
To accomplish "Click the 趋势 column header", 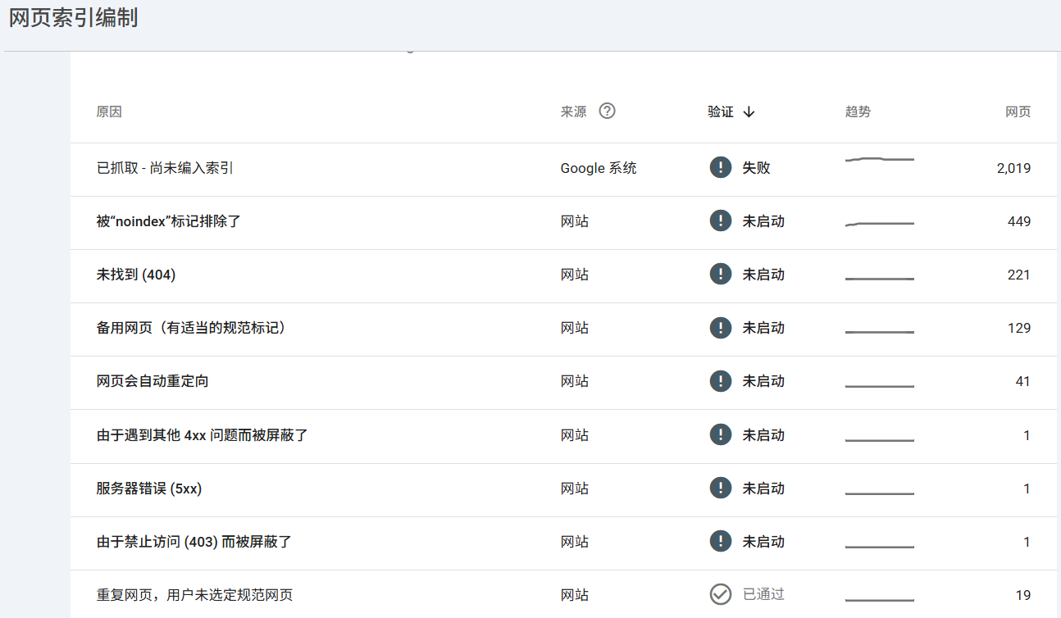I will pos(858,111).
